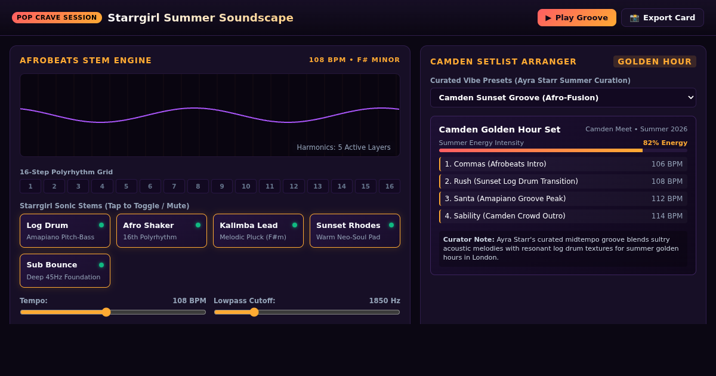Screen dimensions: 716x376
Task: Toggle step 4 in polyrhythm grid
Action: click(102, 186)
